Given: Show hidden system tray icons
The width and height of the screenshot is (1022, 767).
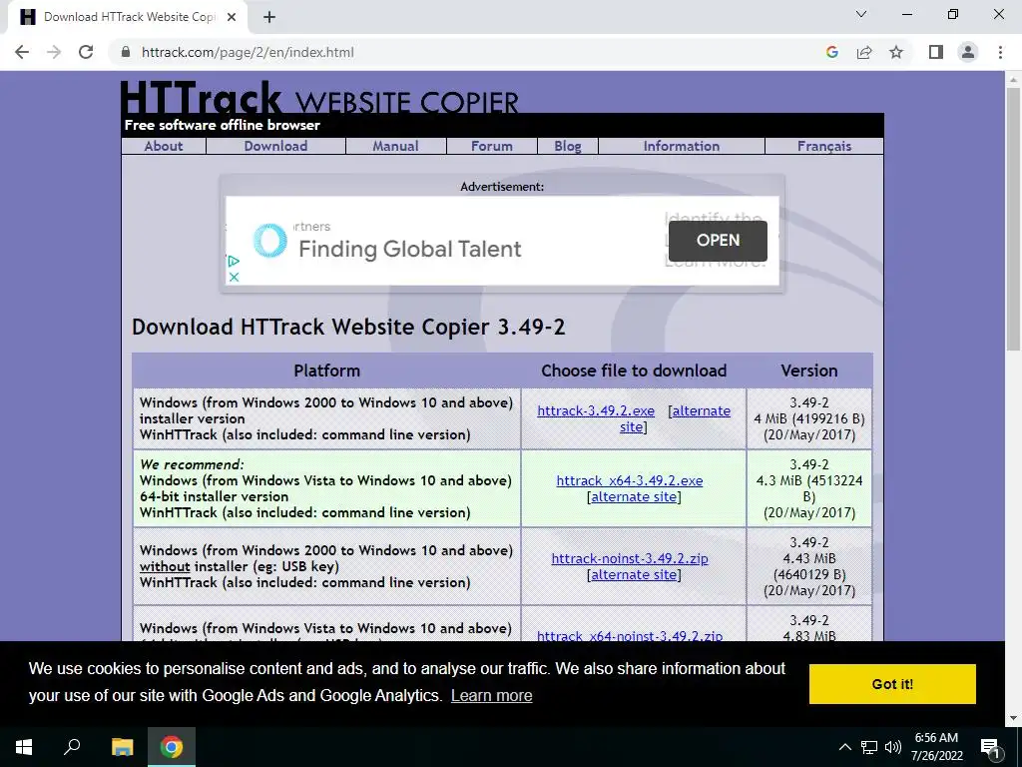Looking at the screenshot, I should coord(844,747).
